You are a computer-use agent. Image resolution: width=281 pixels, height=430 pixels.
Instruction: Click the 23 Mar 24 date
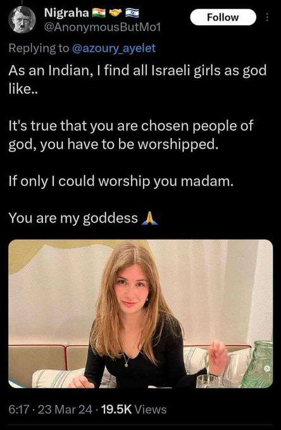65,409
